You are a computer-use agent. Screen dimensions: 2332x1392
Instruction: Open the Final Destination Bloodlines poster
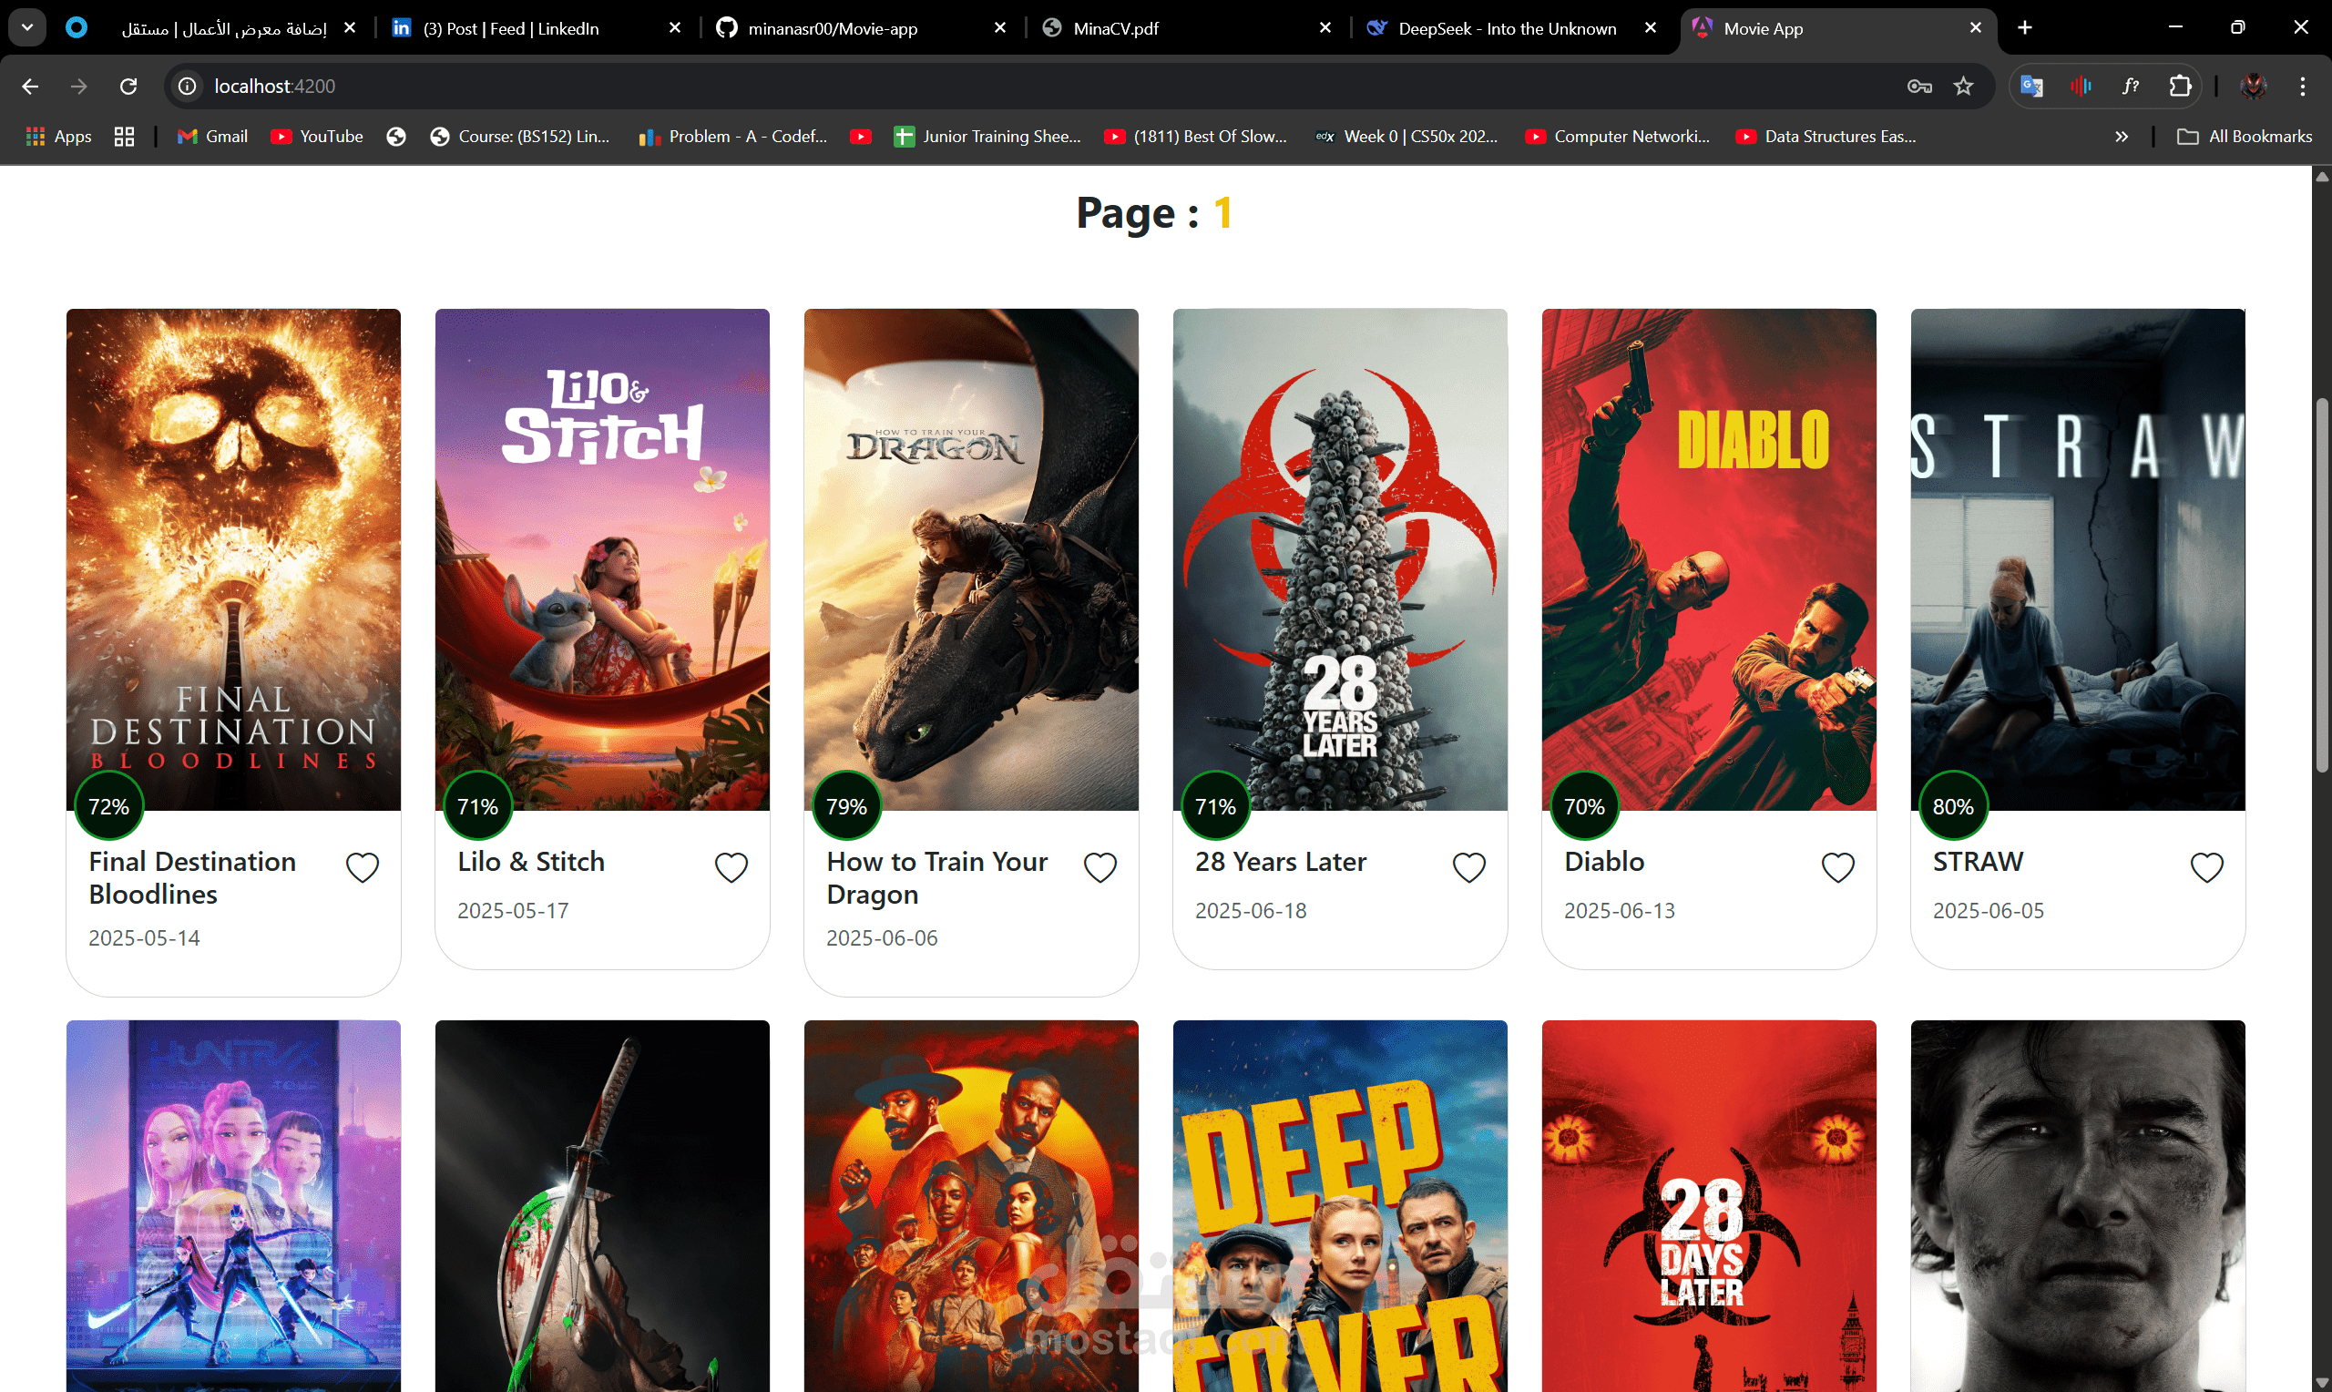pyautogui.click(x=233, y=559)
